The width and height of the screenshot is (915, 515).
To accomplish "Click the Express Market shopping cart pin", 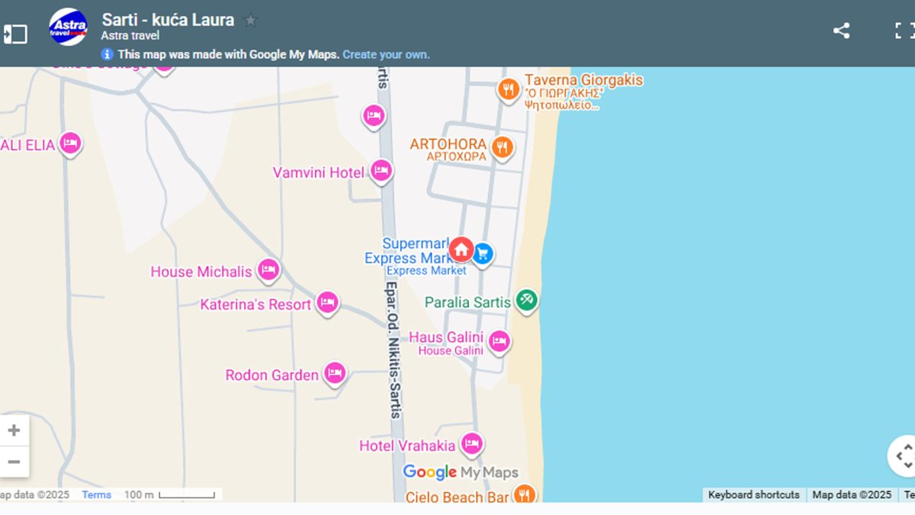I will (x=482, y=254).
